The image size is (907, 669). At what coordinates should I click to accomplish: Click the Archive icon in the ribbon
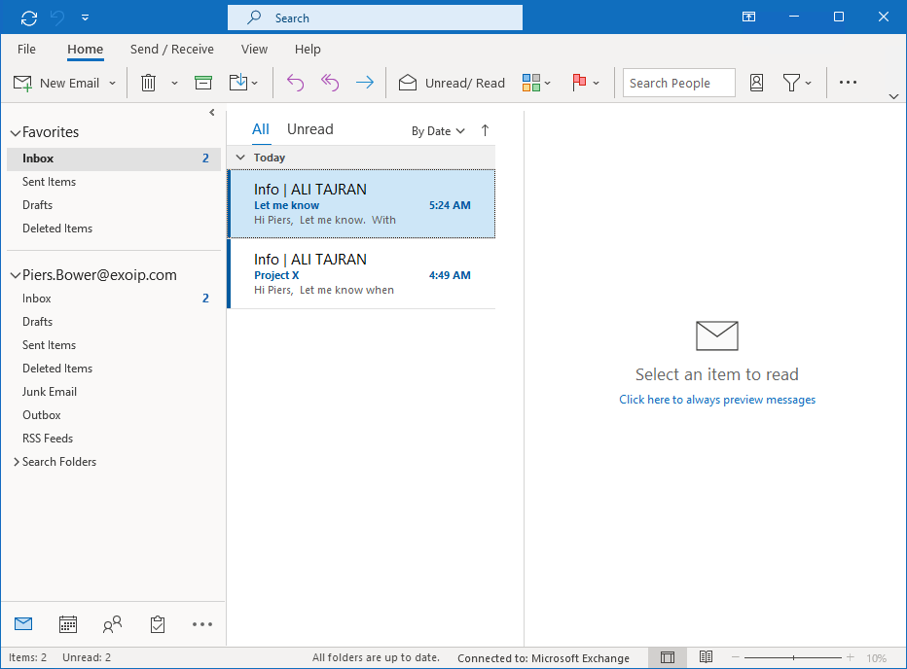click(x=203, y=83)
